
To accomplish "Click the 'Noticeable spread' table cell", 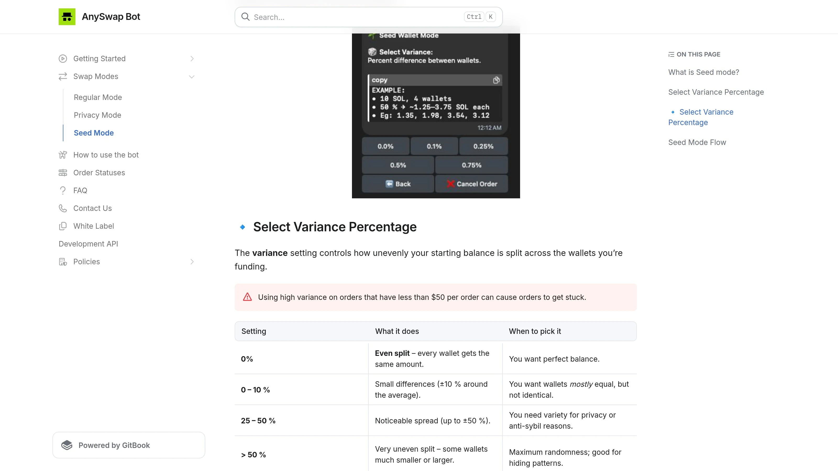I will pyautogui.click(x=435, y=420).
